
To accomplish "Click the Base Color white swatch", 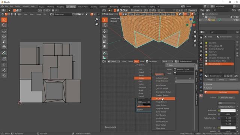I will coord(228,111).
